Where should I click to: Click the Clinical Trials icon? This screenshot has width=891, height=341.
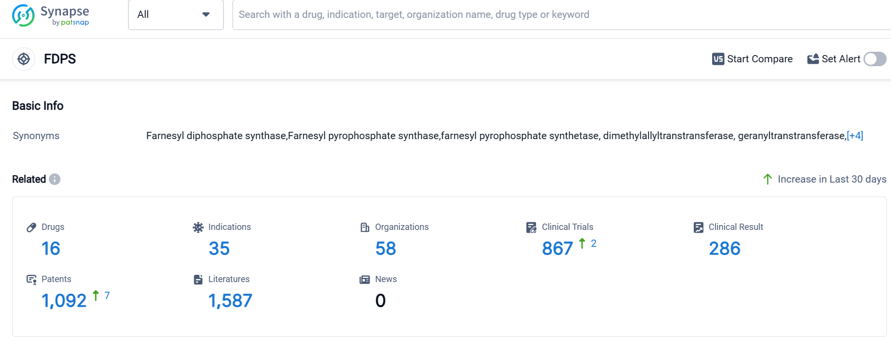(x=531, y=227)
